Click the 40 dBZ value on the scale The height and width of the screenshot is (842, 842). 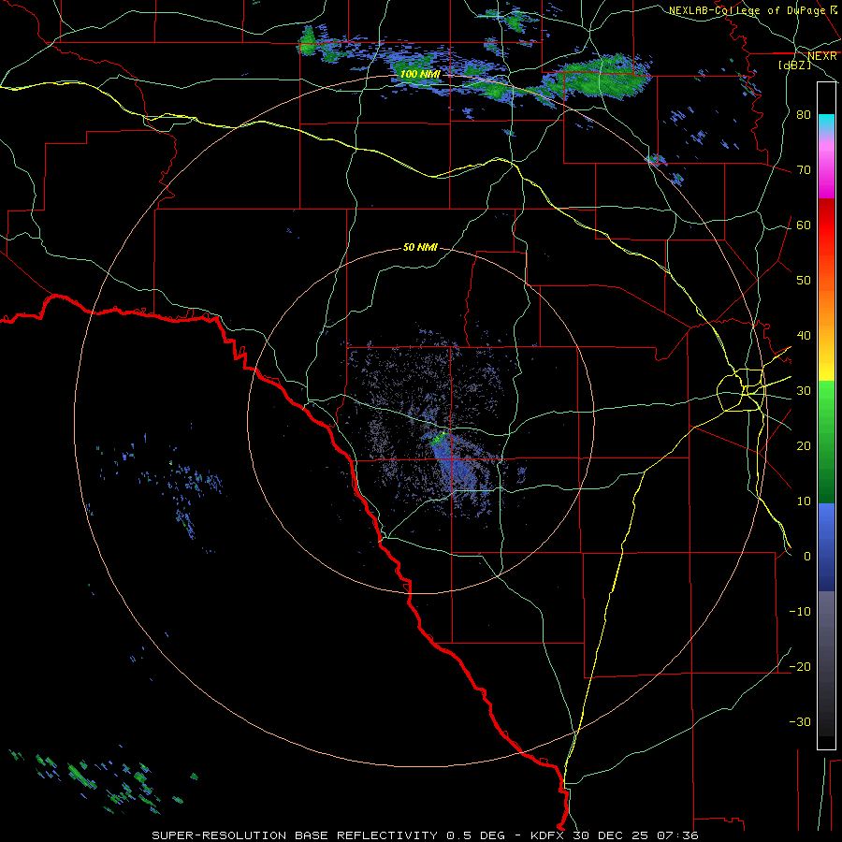click(x=804, y=336)
